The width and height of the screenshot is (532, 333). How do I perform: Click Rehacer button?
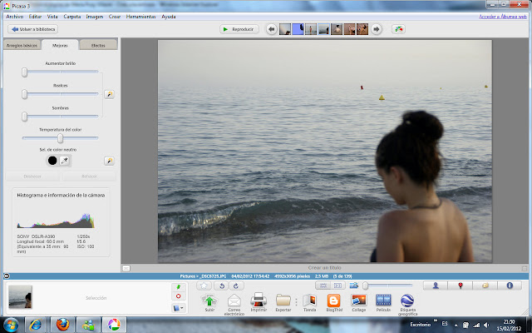(x=89, y=176)
